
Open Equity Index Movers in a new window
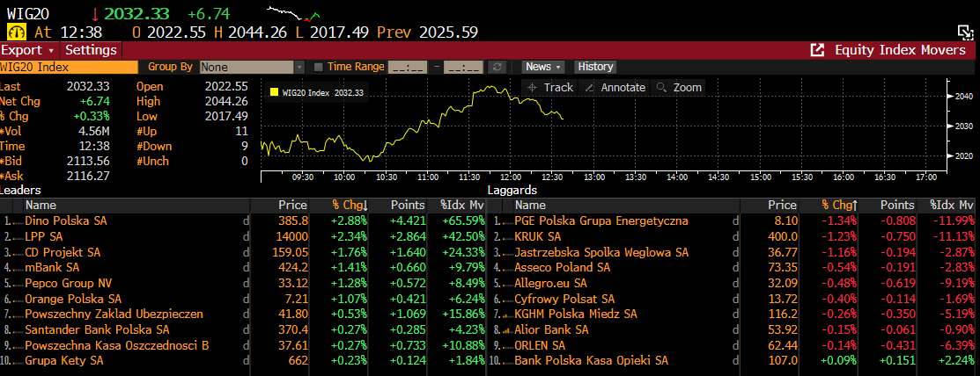click(x=817, y=50)
